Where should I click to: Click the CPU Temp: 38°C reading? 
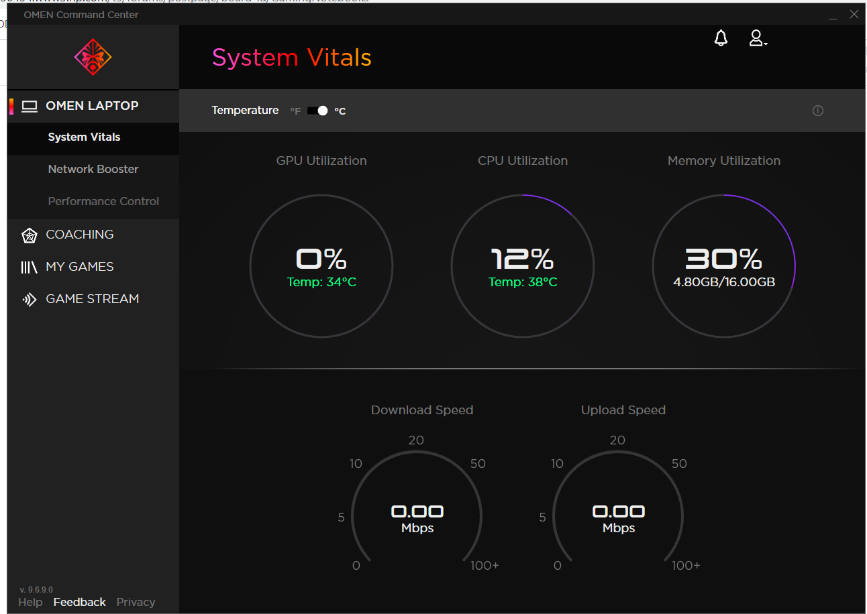(x=523, y=282)
